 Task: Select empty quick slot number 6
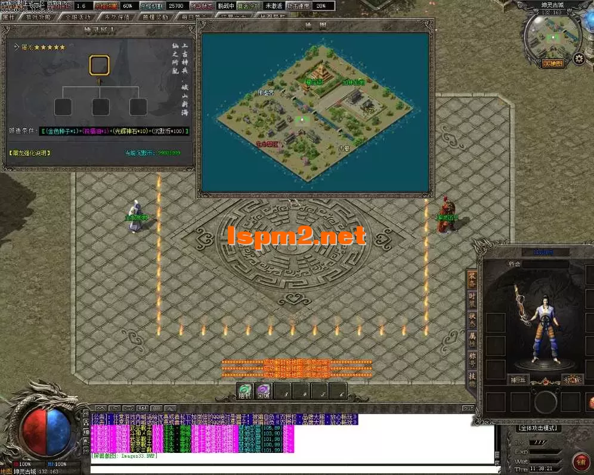[x=338, y=391]
